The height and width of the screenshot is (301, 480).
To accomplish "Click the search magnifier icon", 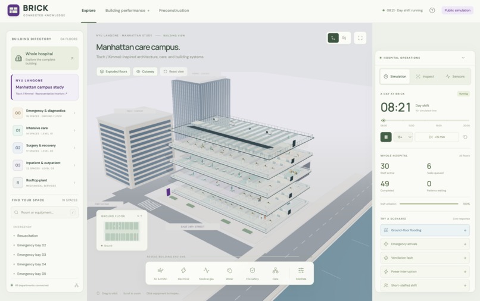I will pos(16,212).
